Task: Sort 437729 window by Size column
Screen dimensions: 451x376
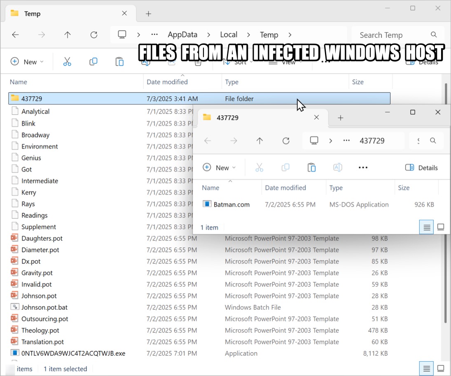Action: 404,188
